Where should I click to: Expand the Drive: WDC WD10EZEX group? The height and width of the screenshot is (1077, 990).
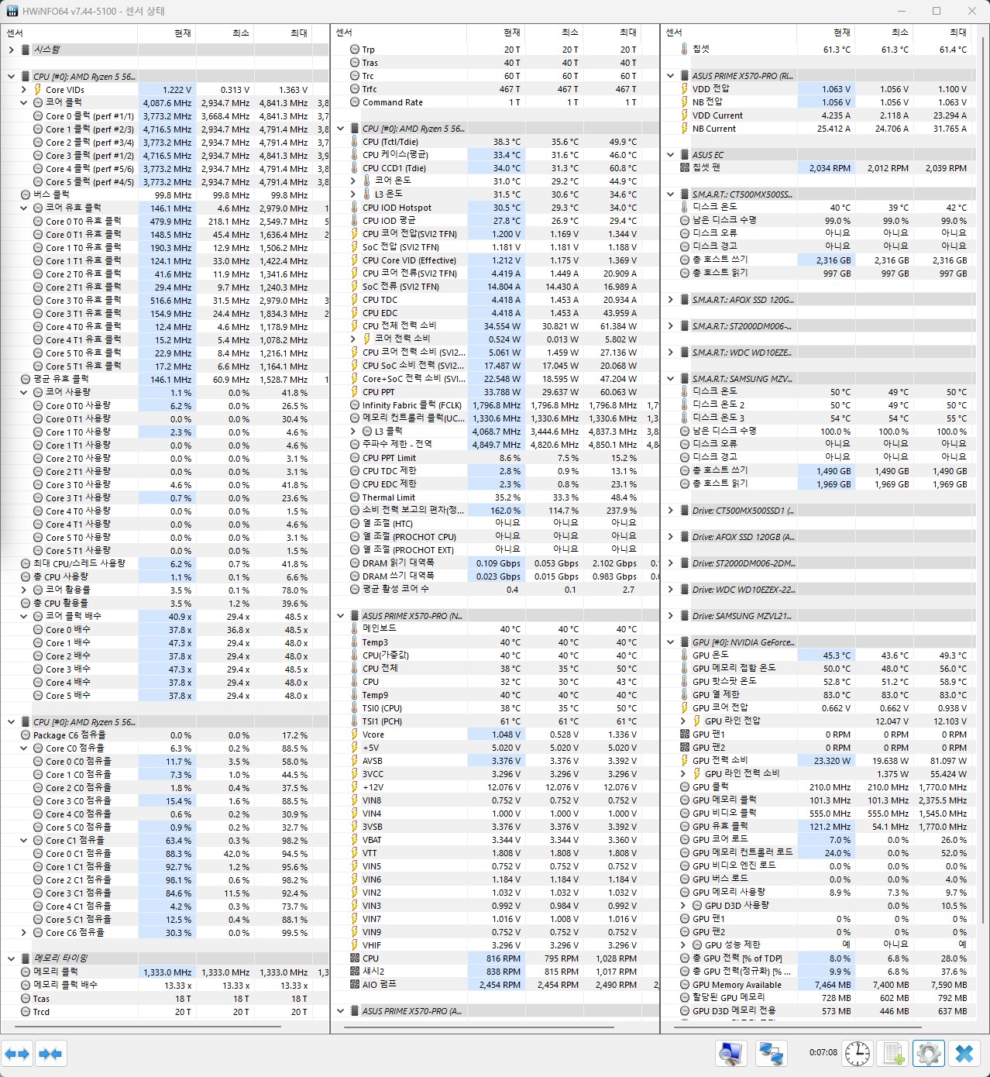click(671, 590)
